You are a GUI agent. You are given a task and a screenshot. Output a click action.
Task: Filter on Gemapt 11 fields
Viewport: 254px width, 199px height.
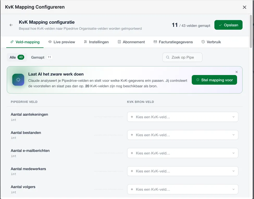pyautogui.click(x=42, y=57)
